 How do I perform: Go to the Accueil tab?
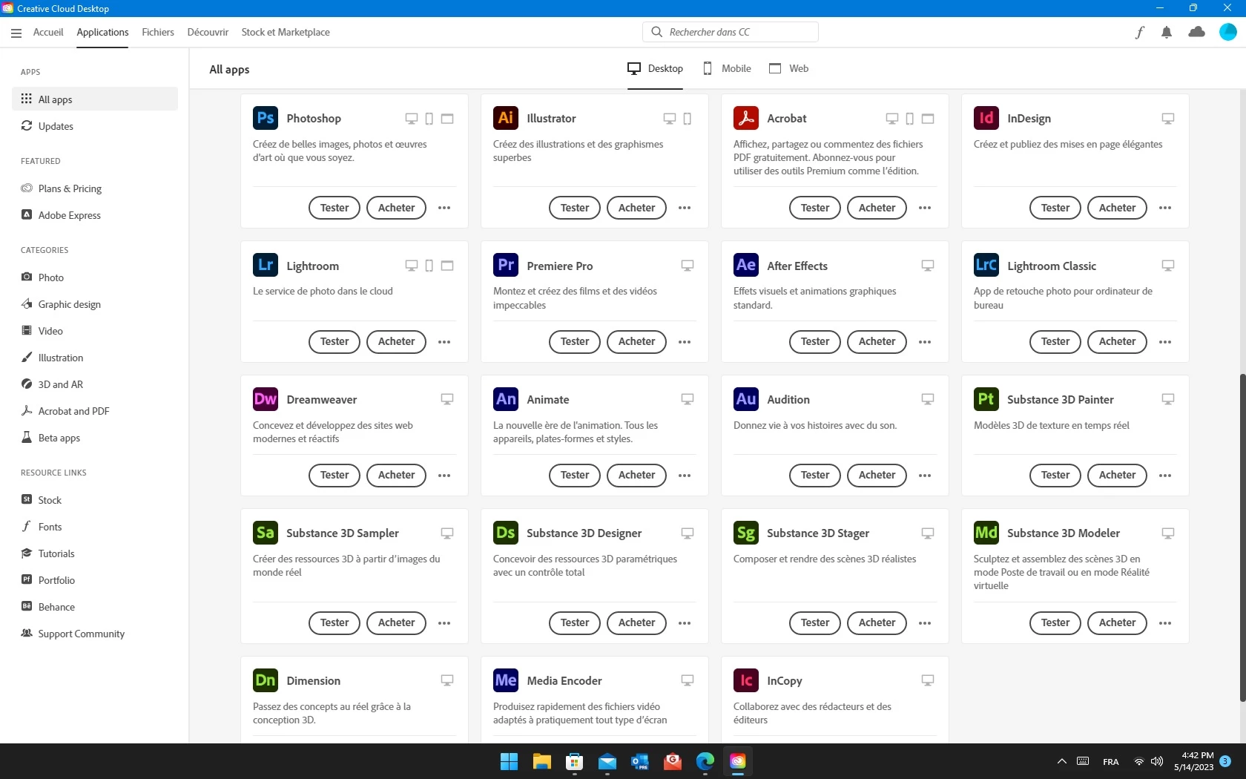click(x=48, y=32)
